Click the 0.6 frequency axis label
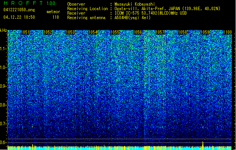 click(x=3, y=142)
